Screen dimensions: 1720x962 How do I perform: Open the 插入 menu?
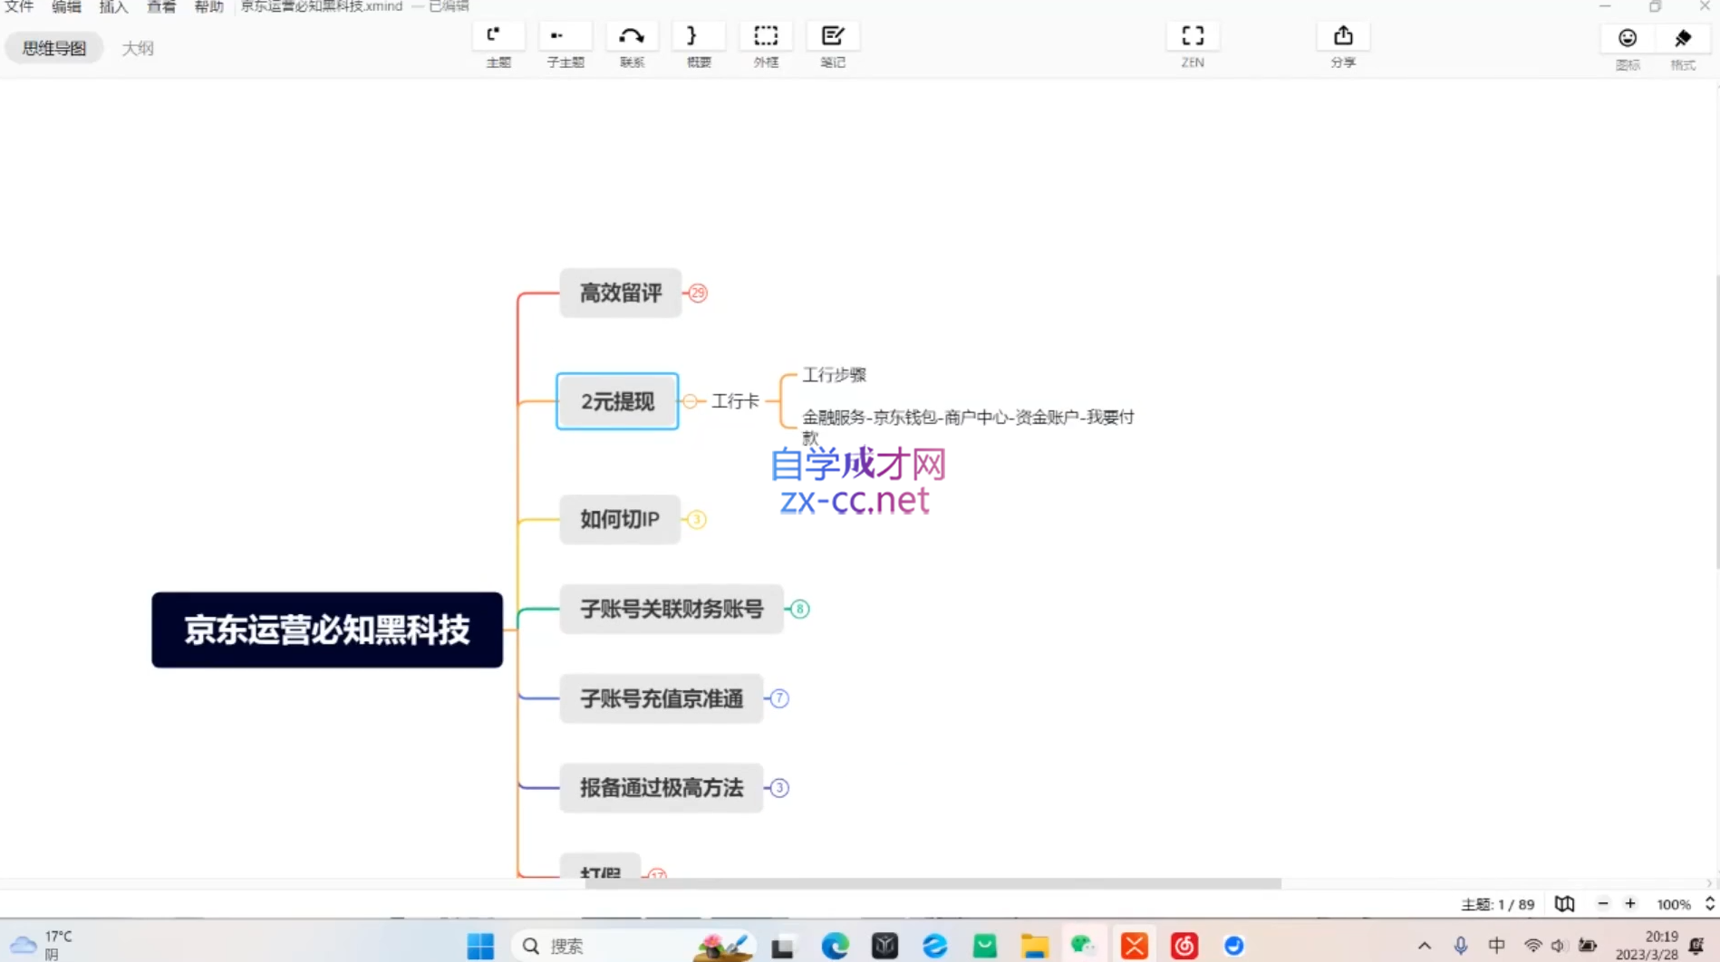pyautogui.click(x=113, y=6)
